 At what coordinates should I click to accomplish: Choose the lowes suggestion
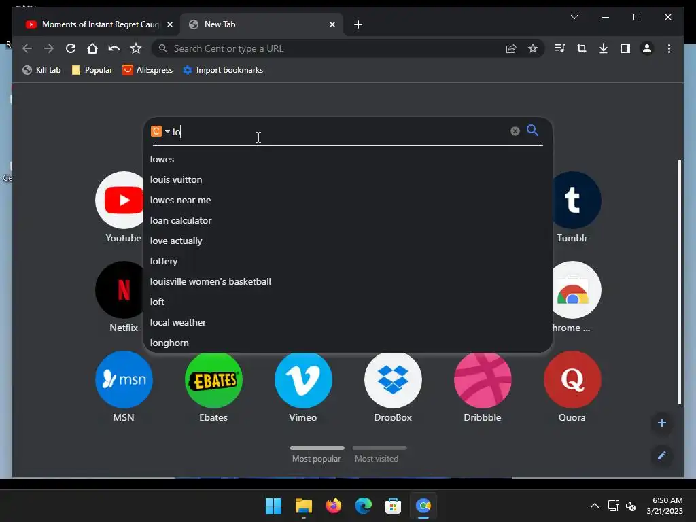(348, 159)
